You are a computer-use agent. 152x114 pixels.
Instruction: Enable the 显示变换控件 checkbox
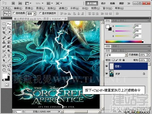point(40,13)
